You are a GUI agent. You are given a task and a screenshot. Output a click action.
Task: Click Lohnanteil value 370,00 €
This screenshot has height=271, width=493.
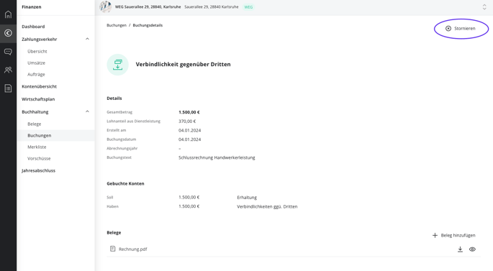pyautogui.click(x=187, y=121)
